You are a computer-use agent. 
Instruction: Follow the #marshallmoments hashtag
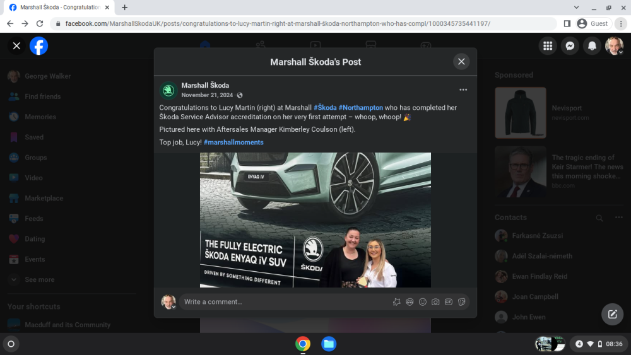pos(233,143)
